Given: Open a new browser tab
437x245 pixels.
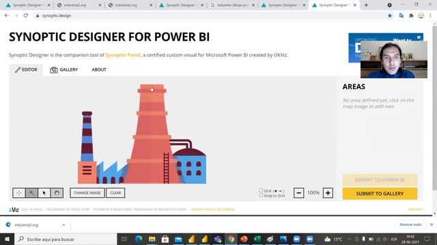Looking at the screenshot, I should (x=366, y=5).
